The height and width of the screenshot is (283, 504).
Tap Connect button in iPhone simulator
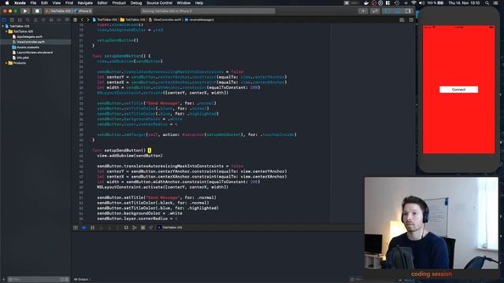click(458, 90)
